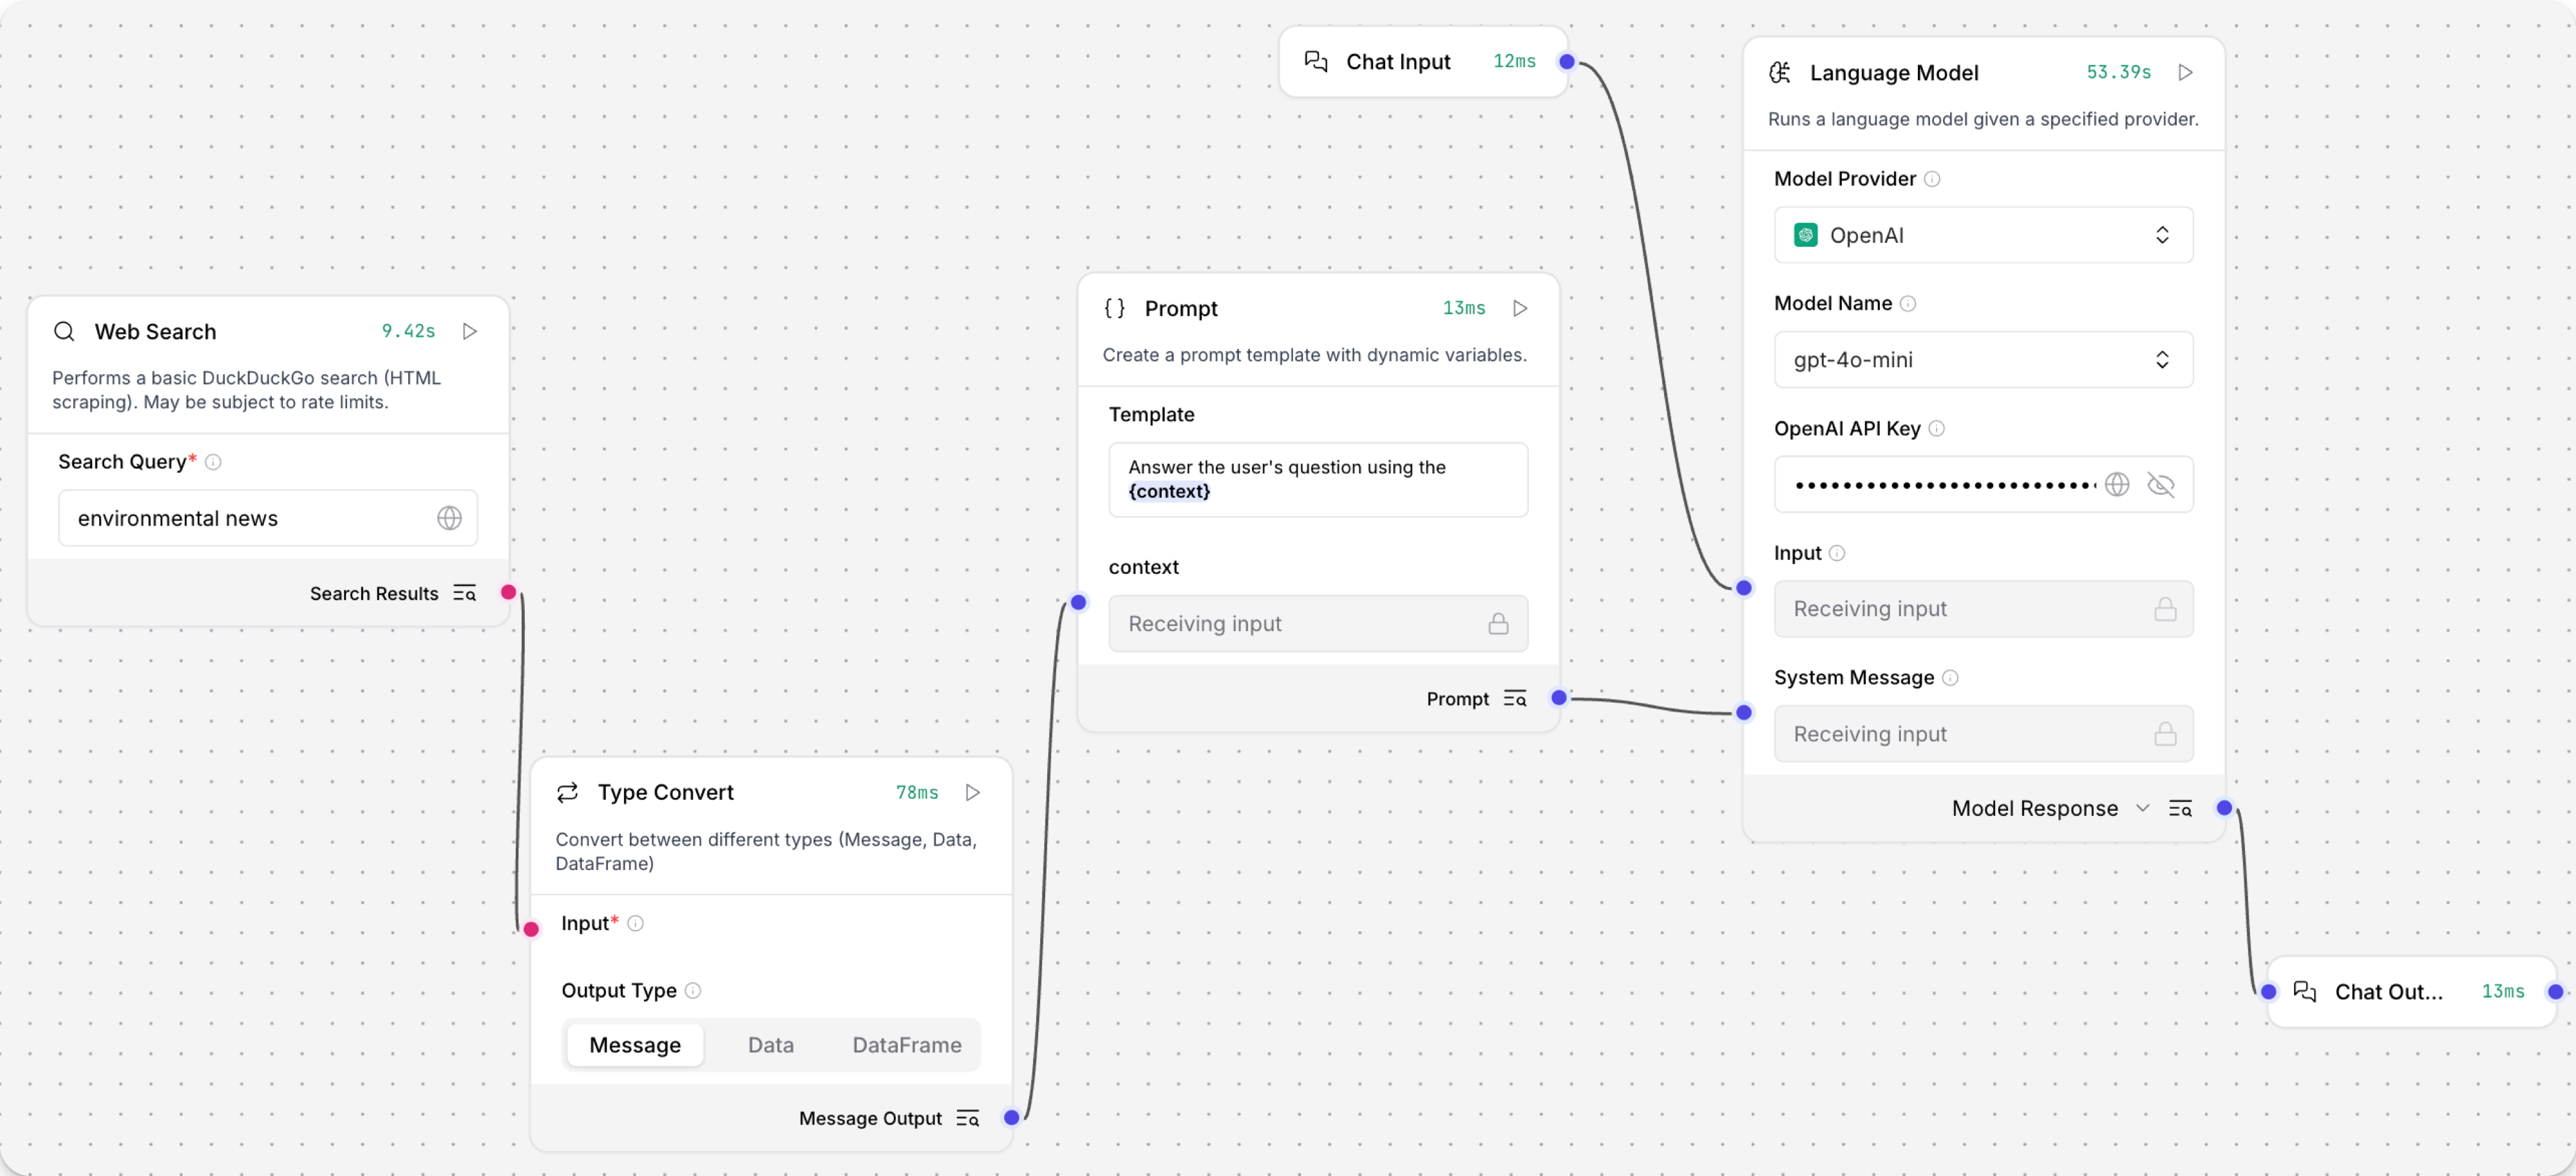The height and width of the screenshot is (1176, 2576).
Task: Click the globe icon in Search Query field
Action: point(448,518)
